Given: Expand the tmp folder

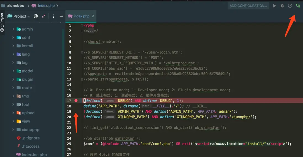Looking at the screenshot, I should (x=13, y=96).
